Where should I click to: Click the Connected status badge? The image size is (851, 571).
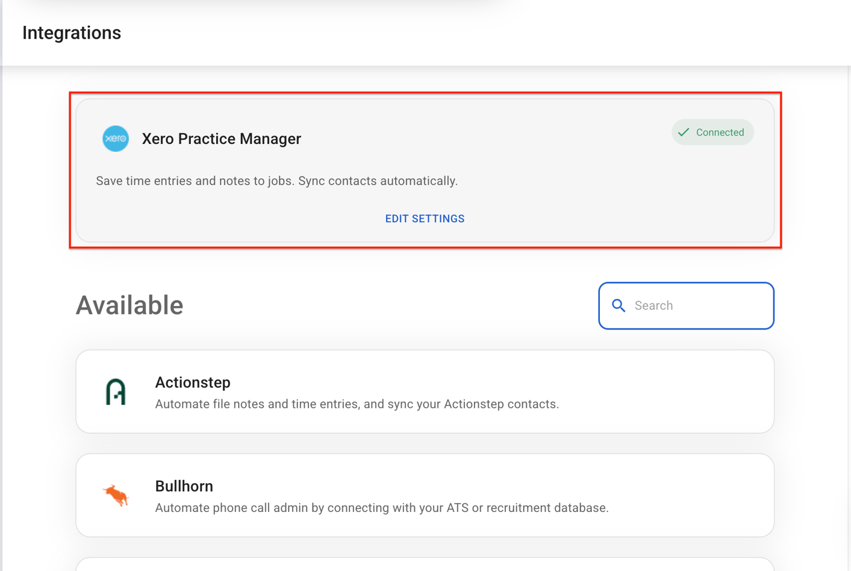(x=712, y=132)
